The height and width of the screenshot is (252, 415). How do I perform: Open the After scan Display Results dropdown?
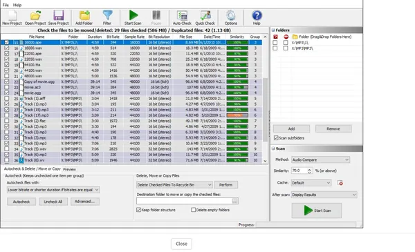pyautogui.click(x=324, y=195)
